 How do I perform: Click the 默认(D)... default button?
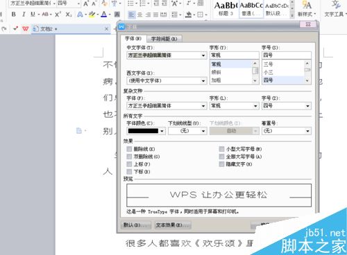coord(136,225)
